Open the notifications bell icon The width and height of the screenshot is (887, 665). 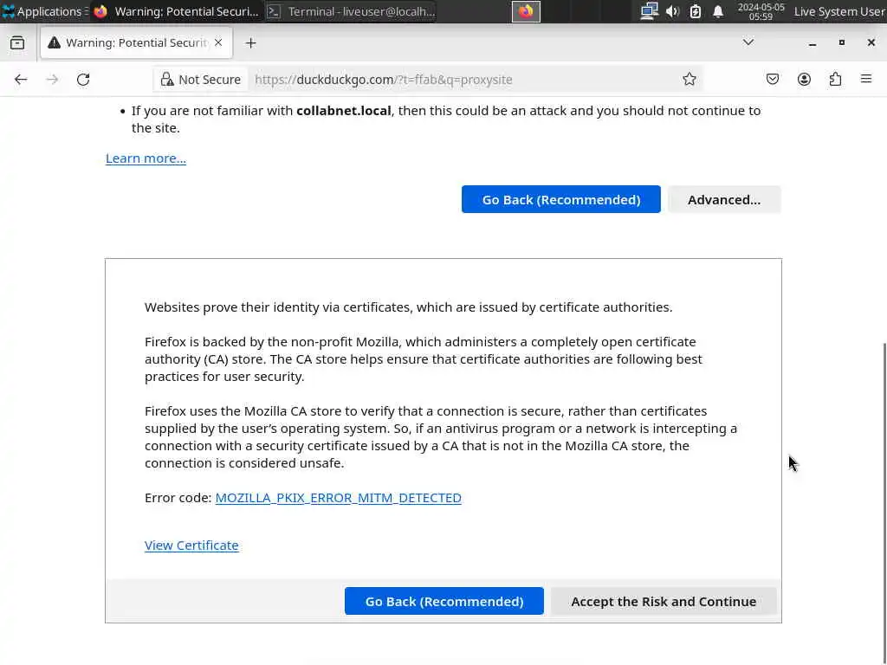[718, 11]
